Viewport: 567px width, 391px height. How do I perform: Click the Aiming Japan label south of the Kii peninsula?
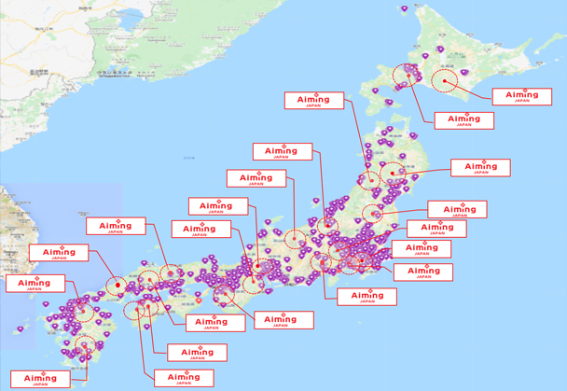(281, 320)
